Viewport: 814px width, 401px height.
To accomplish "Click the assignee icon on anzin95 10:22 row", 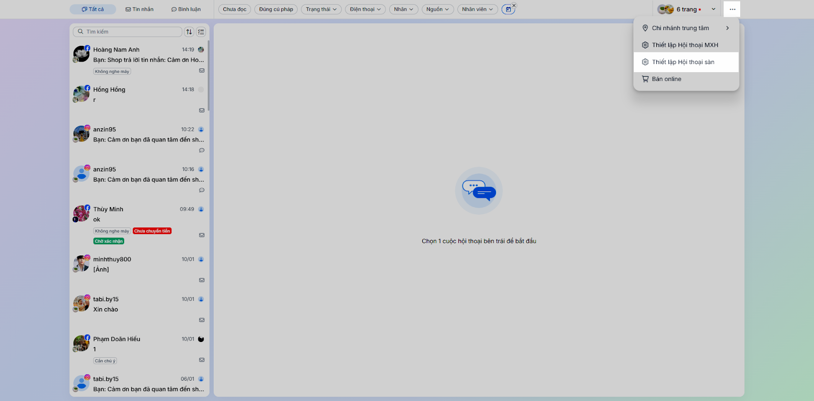I will [201, 129].
